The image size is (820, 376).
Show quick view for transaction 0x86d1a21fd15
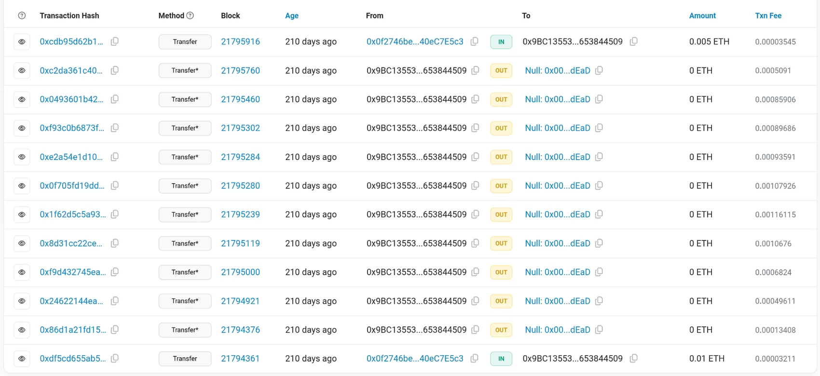(22, 330)
